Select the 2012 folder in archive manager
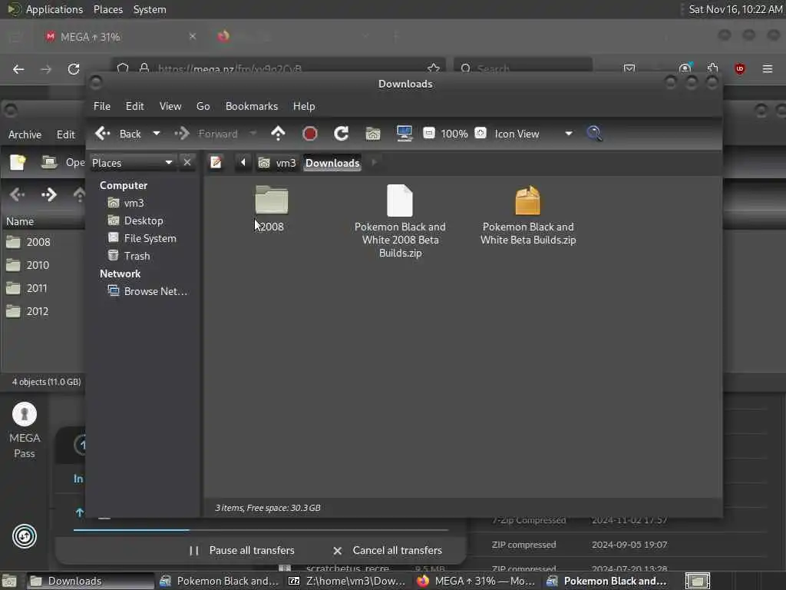This screenshot has width=786, height=590. (28, 312)
